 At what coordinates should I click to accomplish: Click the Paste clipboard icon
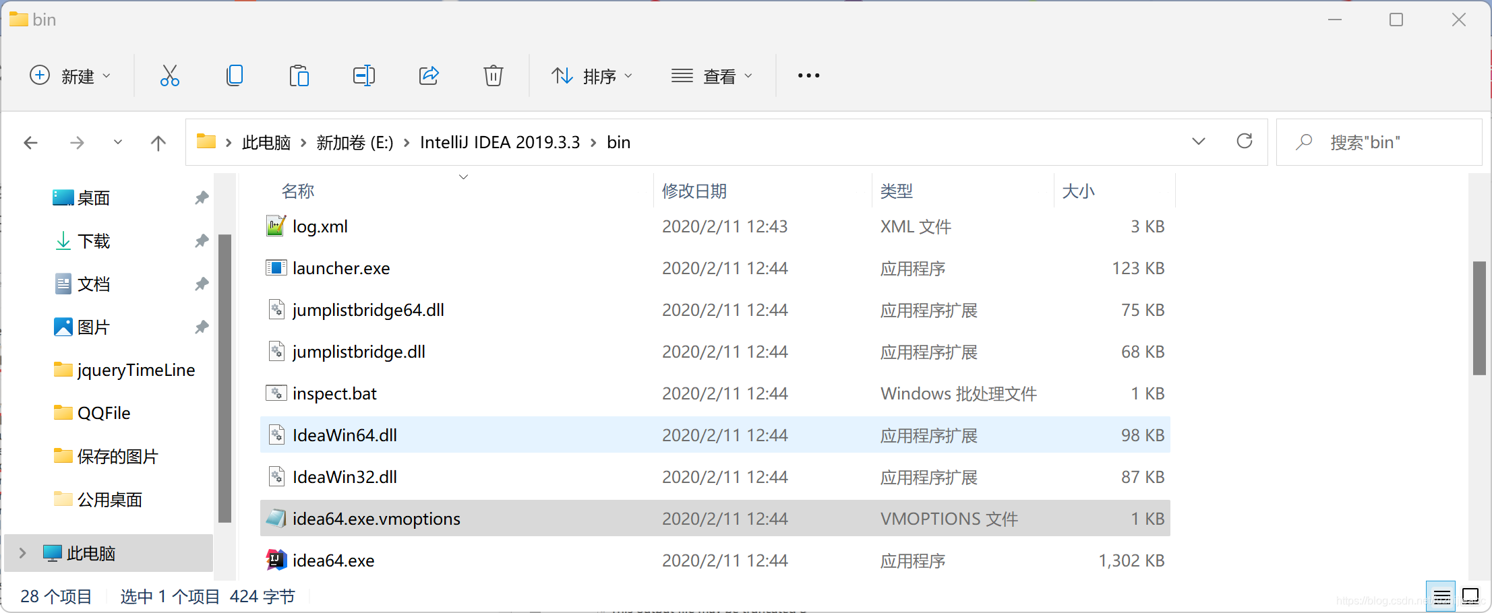[299, 75]
